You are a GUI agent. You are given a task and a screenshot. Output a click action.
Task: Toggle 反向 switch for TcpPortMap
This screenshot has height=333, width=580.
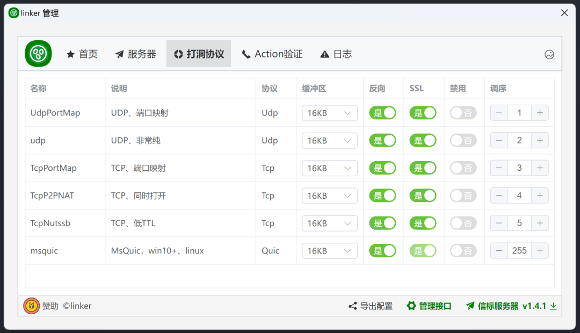point(382,168)
